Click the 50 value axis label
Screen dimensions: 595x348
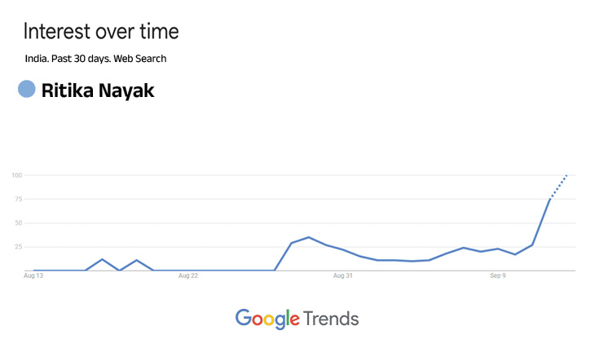coord(18,223)
